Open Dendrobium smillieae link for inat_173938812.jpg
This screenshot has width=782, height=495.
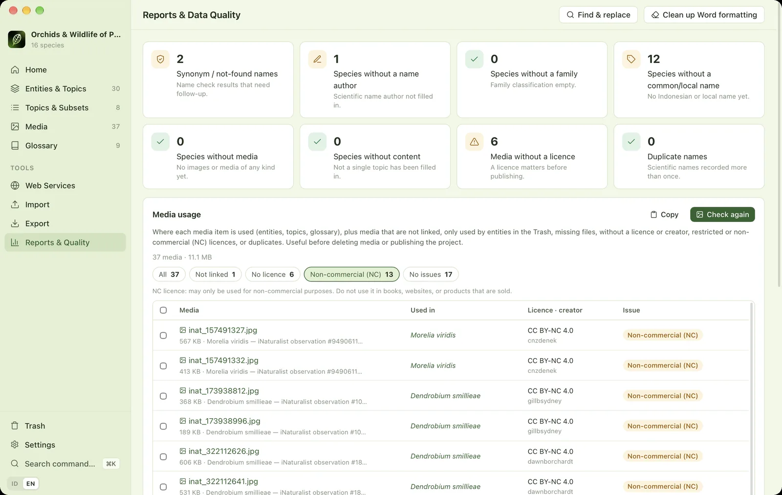click(445, 396)
